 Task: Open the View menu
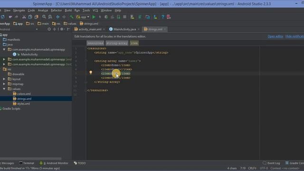coord(7,10)
